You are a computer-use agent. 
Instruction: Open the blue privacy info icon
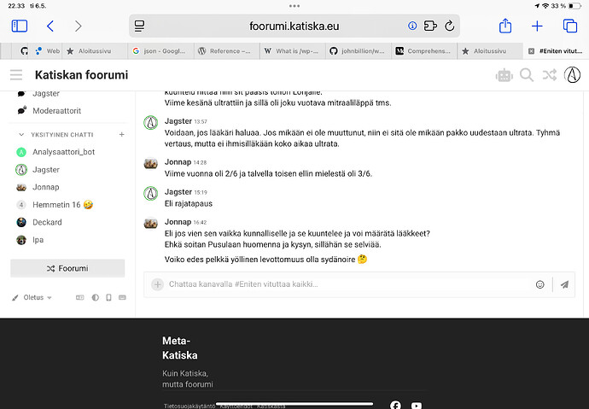click(412, 26)
